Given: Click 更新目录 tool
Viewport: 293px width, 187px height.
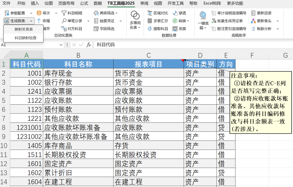Looking at the screenshot, I should 261,13.
